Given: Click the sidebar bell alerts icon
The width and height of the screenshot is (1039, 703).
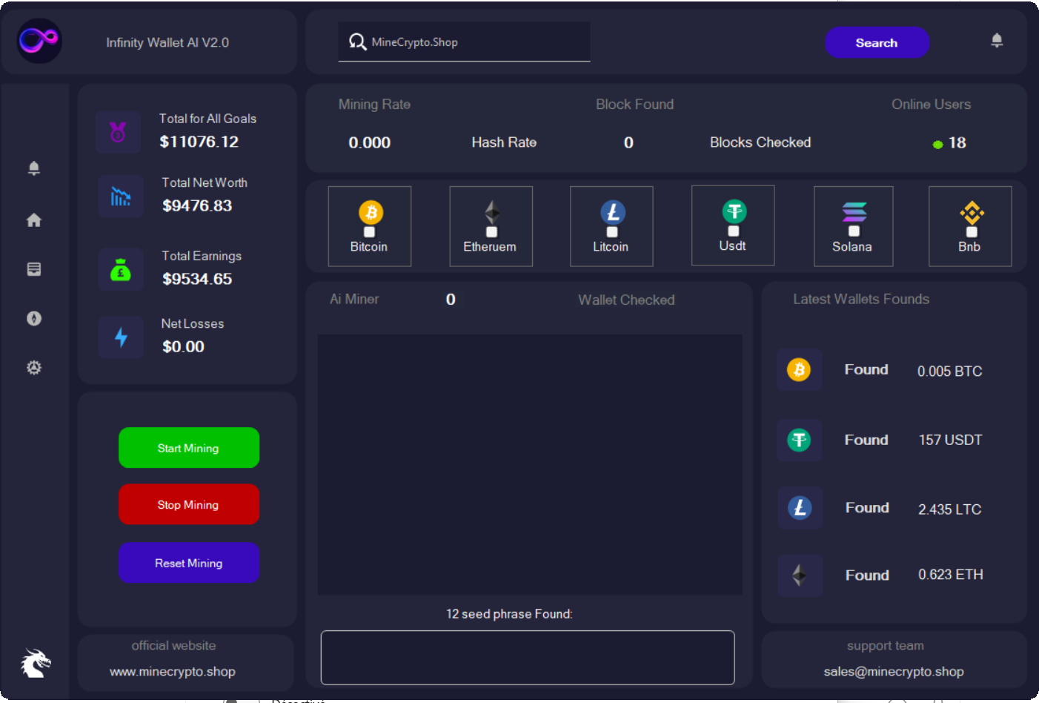Looking at the screenshot, I should (x=34, y=168).
